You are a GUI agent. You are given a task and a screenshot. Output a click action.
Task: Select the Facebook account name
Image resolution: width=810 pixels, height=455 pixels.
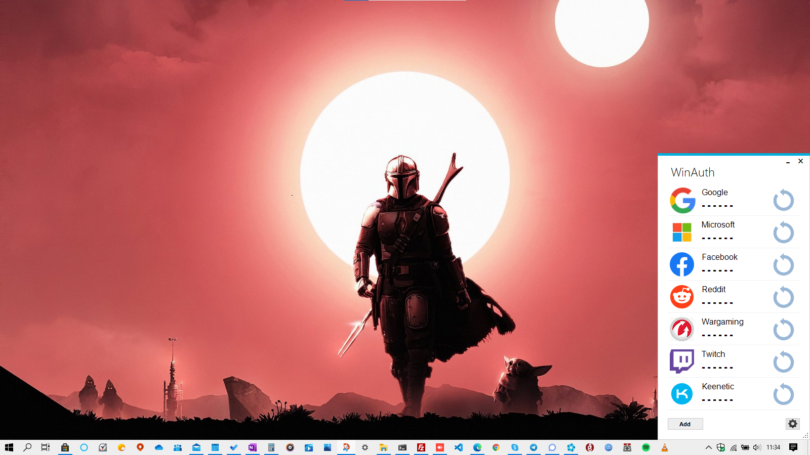(719, 257)
